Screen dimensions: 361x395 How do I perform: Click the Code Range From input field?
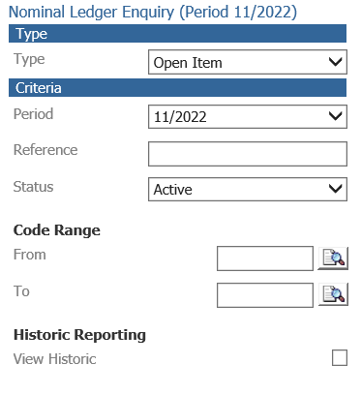pos(265,258)
